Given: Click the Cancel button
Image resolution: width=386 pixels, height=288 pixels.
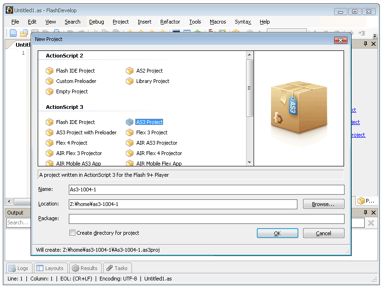Looking at the screenshot, I should [323, 233].
